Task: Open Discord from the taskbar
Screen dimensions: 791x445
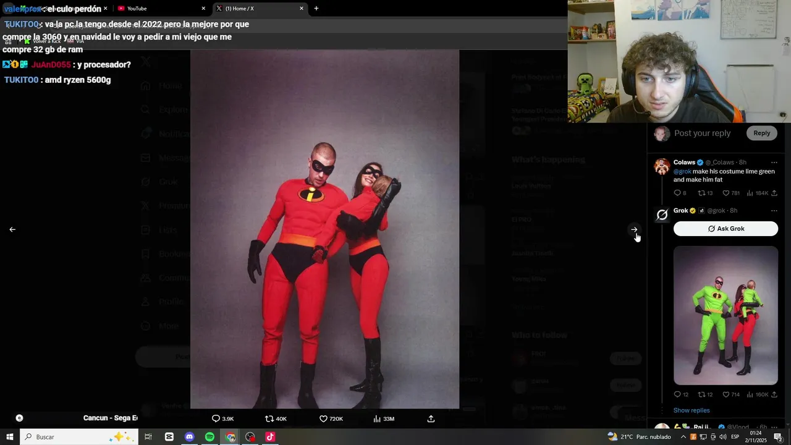Action: pos(189,437)
